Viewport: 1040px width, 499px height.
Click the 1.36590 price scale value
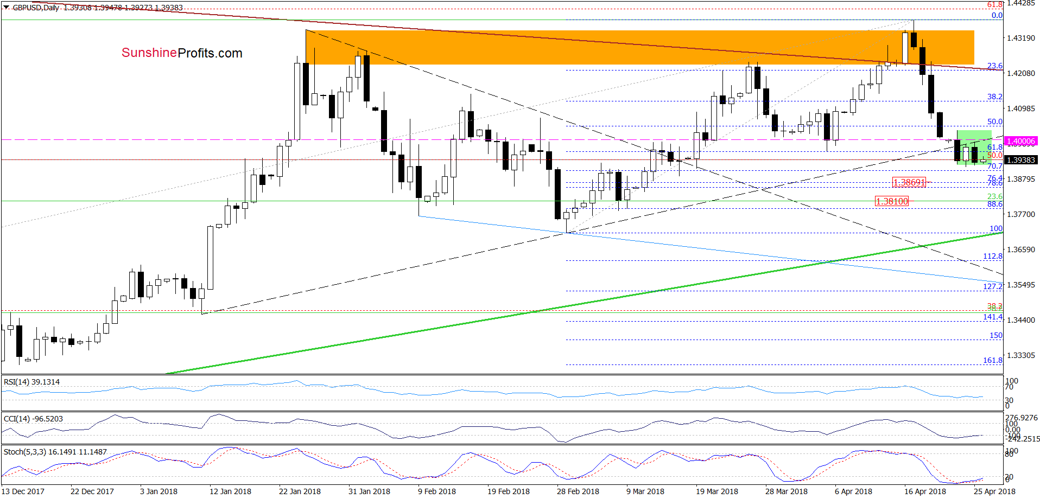click(x=1020, y=250)
